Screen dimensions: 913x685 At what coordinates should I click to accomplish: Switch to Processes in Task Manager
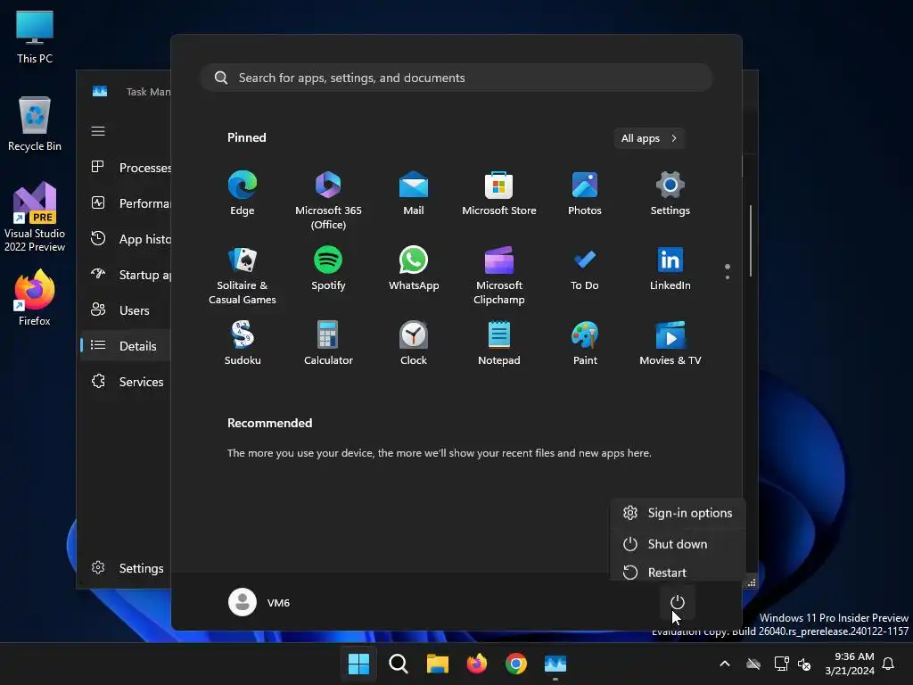click(x=126, y=168)
